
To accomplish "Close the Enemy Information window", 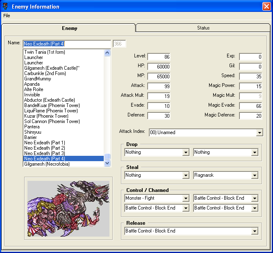I will [x=266, y=7].
